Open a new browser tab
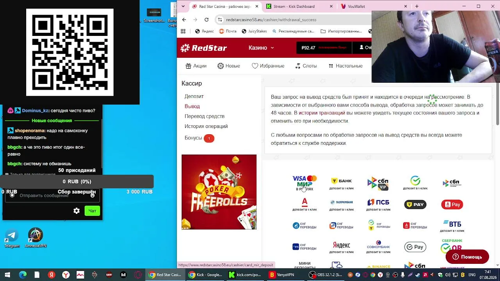The height and width of the screenshot is (281, 500). click(417, 6)
